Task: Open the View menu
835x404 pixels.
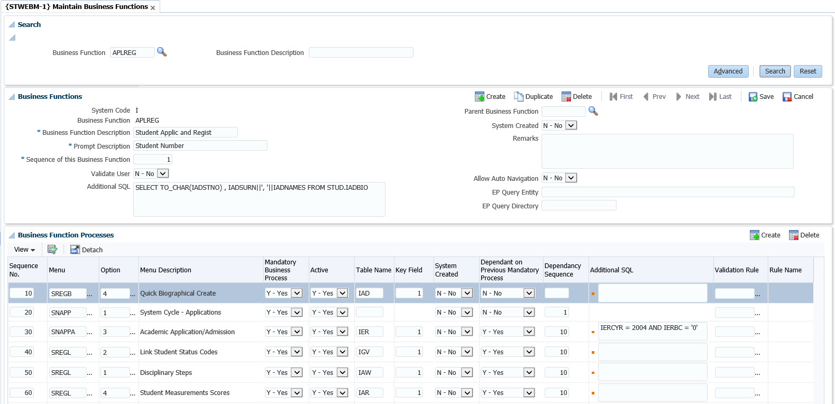Action: [24, 250]
